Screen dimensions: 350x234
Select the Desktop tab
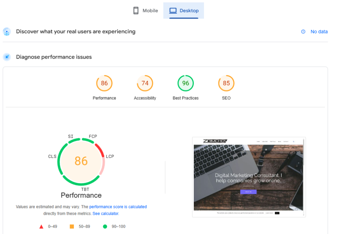[184, 11]
